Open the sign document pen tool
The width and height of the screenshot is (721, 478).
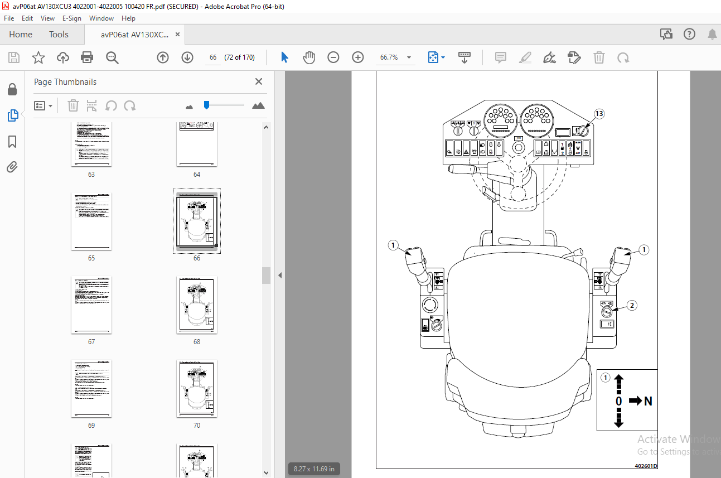tap(550, 57)
